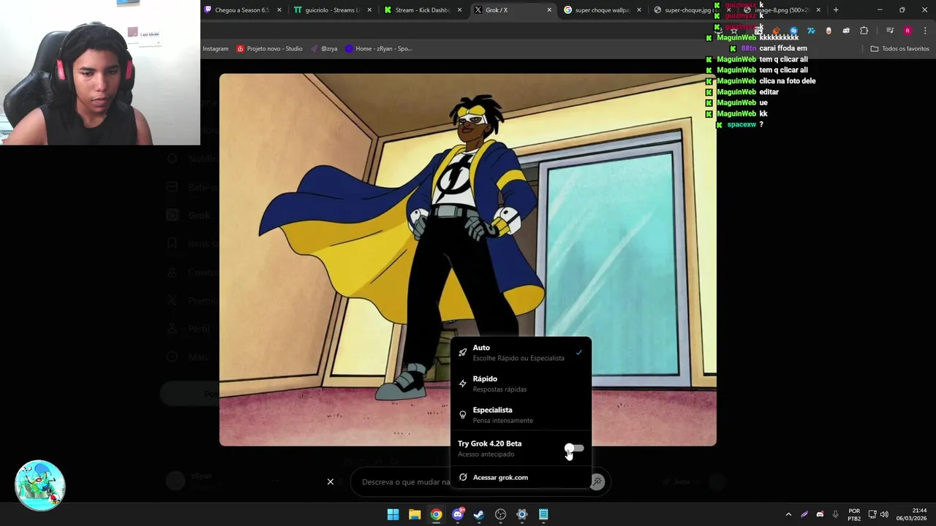Image resolution: width=936 pixels, height=526 pixels.
Task: Click the Discord system tray icon
Action: [x=820, y=514]
